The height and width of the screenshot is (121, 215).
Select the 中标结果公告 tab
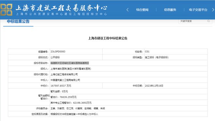(x=18, y=22)
